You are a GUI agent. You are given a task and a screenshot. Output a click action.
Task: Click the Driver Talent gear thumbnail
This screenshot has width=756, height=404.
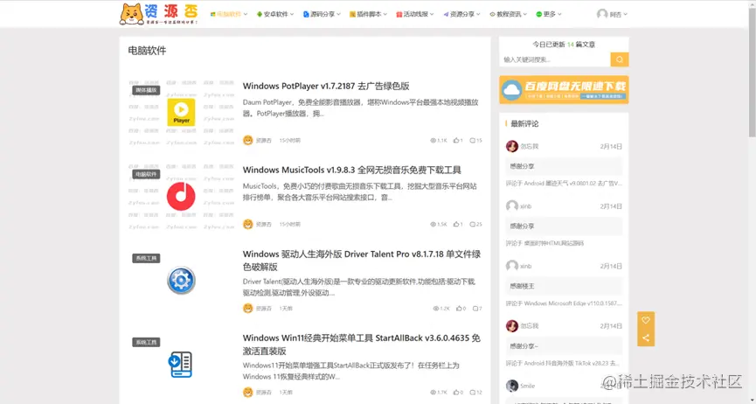181,281
